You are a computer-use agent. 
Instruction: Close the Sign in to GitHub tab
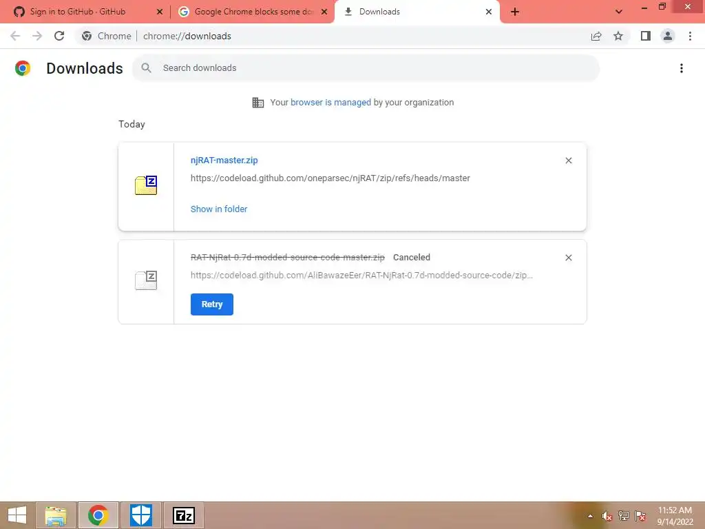[159, 12]
